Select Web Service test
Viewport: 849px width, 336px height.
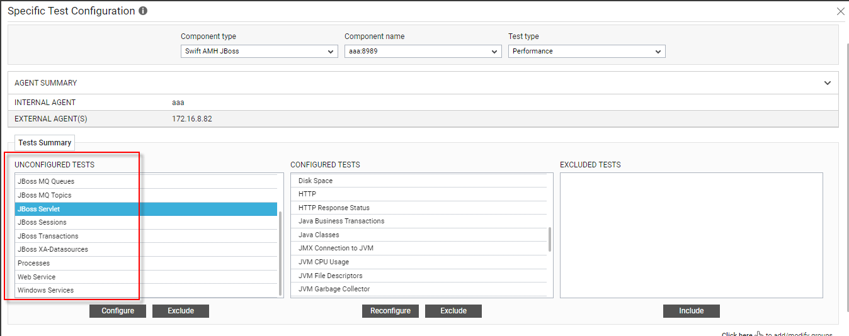[146, 277]
